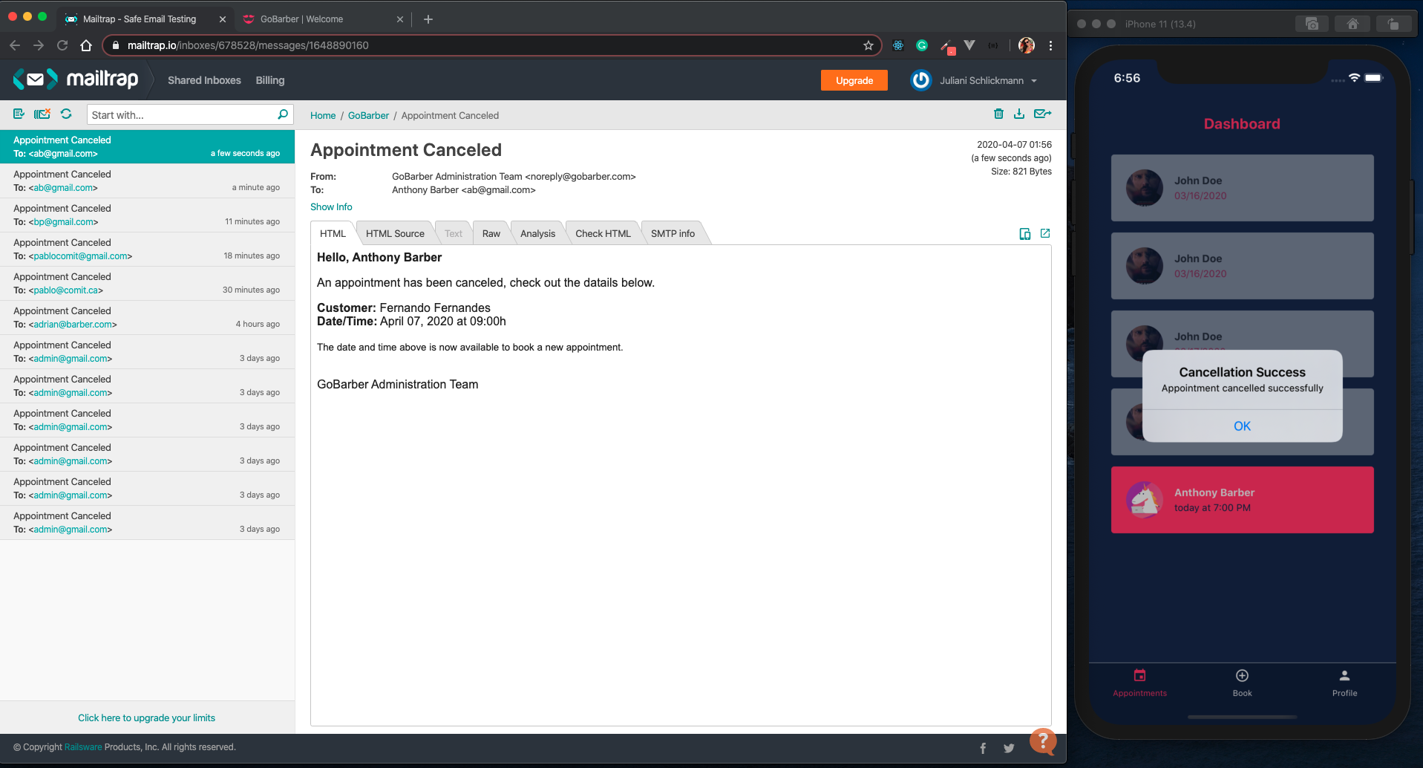Switch to HTML Source tab
Screen dimensions: 1423x768
(395, 233)
